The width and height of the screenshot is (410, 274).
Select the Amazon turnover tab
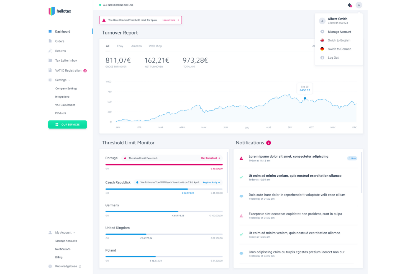pos(136,46)
